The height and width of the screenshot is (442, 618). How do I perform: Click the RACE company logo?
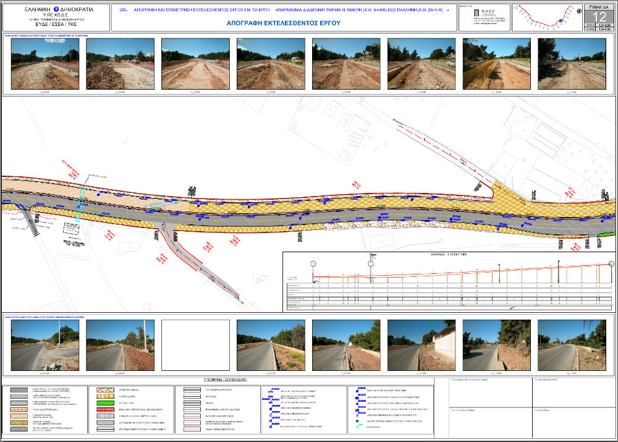tap(485, 12)
